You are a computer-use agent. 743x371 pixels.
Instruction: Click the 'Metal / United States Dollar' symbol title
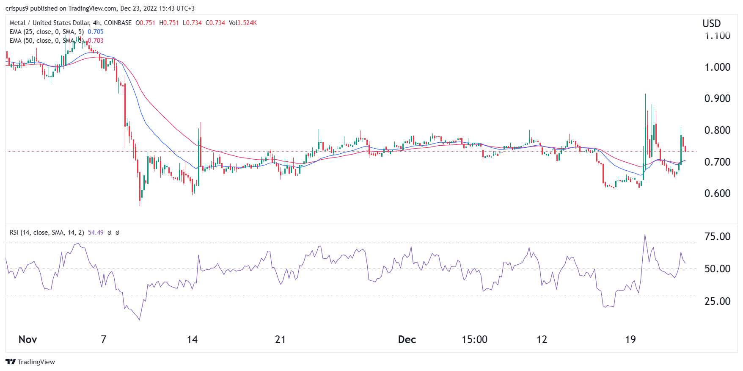click(50, 23)
